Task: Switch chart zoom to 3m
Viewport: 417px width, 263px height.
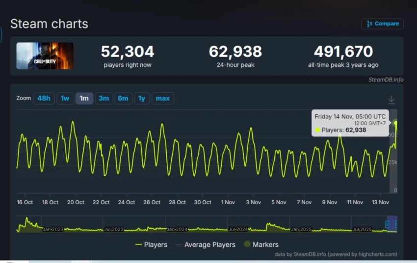Action: point(104,99)
